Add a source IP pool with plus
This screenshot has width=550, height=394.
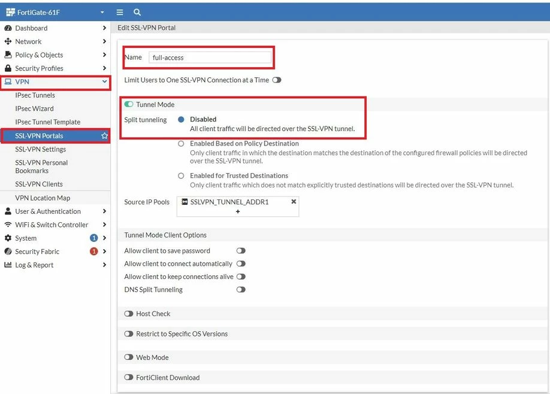click(x=238, y=211)
